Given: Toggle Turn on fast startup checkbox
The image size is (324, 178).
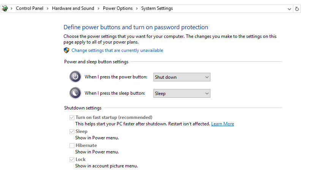Looking at the screenshot, I should [x=72, y=117].
